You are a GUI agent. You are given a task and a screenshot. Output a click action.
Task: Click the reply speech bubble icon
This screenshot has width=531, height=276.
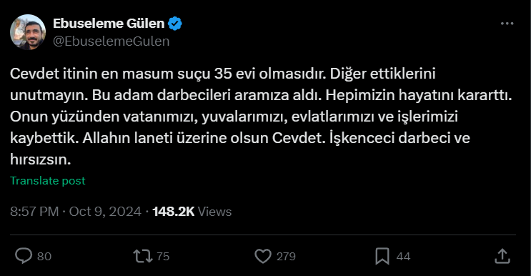point(24,256)
